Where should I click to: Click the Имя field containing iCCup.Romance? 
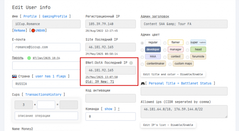click(46, 24)
